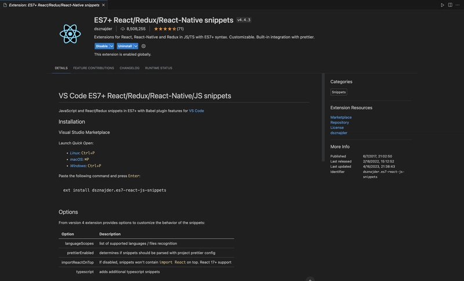Open the License resource link
Viewport: 464px width, 281px height.
(x=337, y=128)
